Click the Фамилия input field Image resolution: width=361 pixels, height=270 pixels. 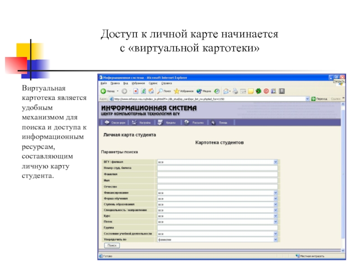(218, 174)
